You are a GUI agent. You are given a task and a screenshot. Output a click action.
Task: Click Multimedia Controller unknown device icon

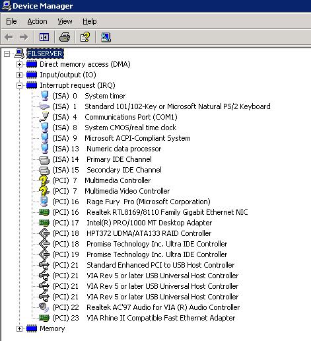44,180
